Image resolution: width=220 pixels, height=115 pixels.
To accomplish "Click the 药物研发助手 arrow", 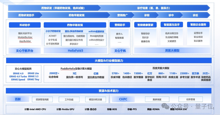I will (x=25, y=15).
